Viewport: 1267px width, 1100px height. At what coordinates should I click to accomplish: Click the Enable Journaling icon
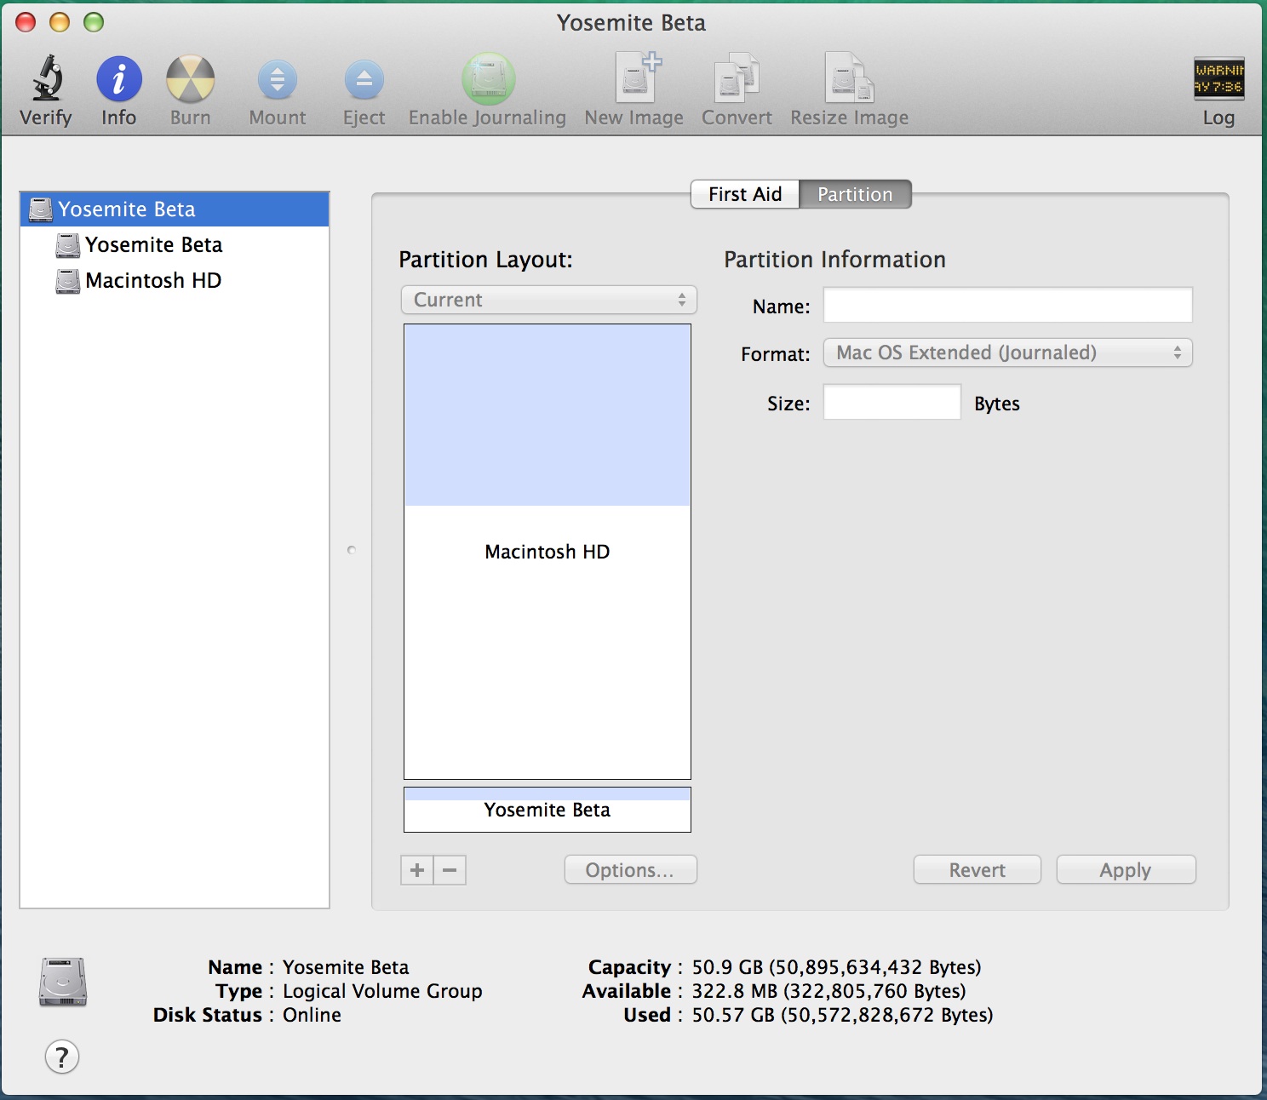[x=488, y=79]
